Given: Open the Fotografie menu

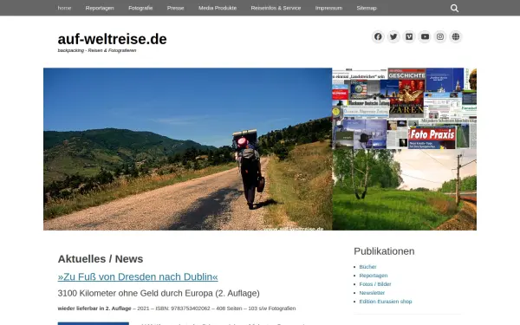Looking at the screenshot, I should coord(140,8).
